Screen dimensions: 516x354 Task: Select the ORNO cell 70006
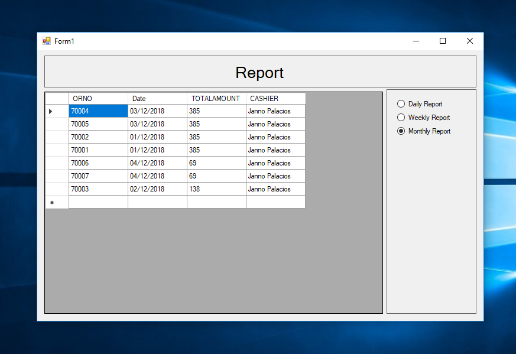98,163
